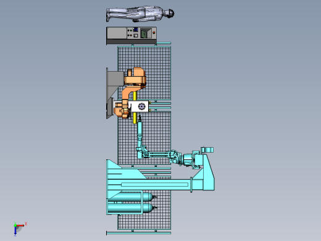Click the blue downward axis of the triad
321x241 pixels.
tap(15, 231)
